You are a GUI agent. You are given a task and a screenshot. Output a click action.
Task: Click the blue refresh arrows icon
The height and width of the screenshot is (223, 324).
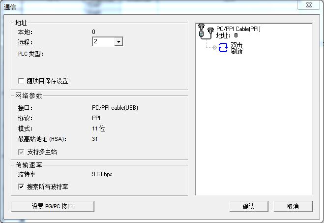click(x=224, y=48)
